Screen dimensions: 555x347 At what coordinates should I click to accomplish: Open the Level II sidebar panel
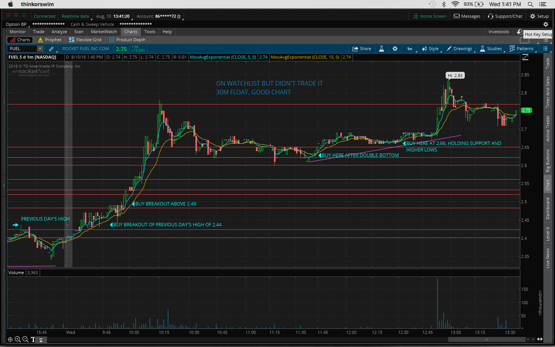tap(548, 234)
